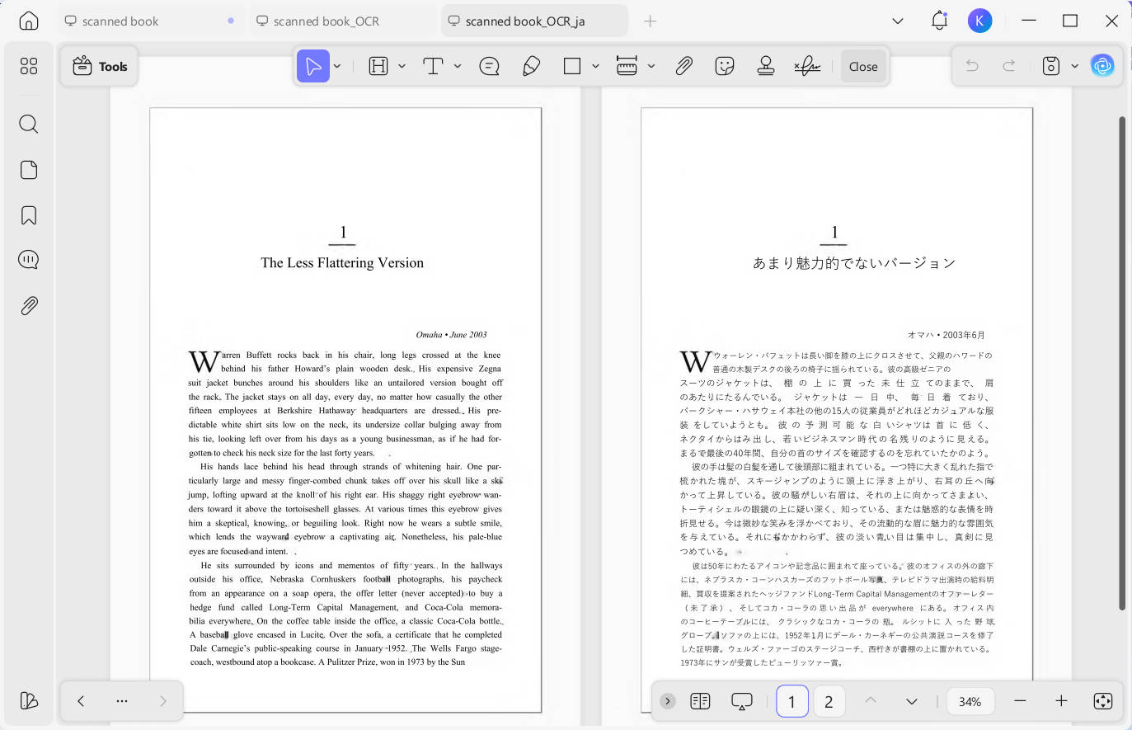Expand the highlight tool dropdown arrow

(402, 67)
